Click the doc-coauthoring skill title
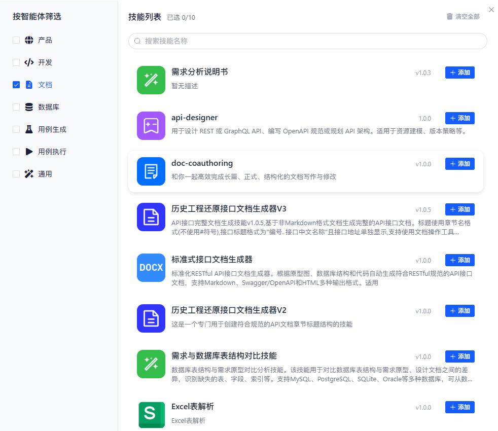498x431 pixels. click(202, 163)
